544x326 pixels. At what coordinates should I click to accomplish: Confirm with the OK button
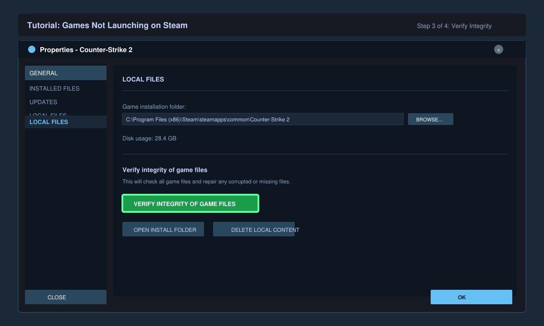(x=471, y=297)
